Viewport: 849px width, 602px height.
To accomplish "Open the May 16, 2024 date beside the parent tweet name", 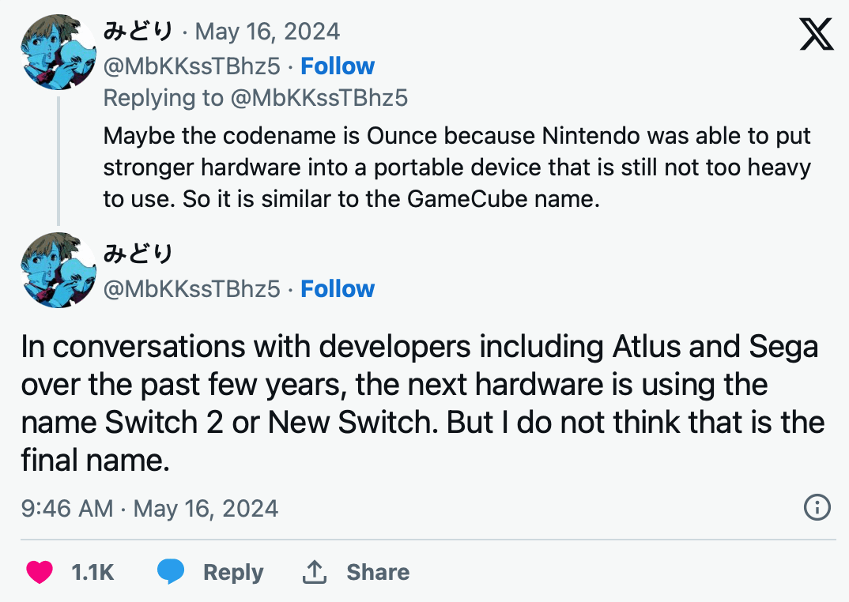I will (267, 32).
